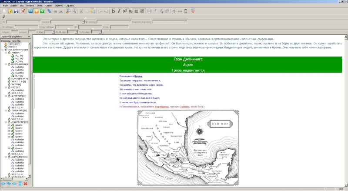Collapse the TERTIA PARS[16] tree node
Image resolution: width=348 pixels, height=191 pixels.
[x=6, y=111]
